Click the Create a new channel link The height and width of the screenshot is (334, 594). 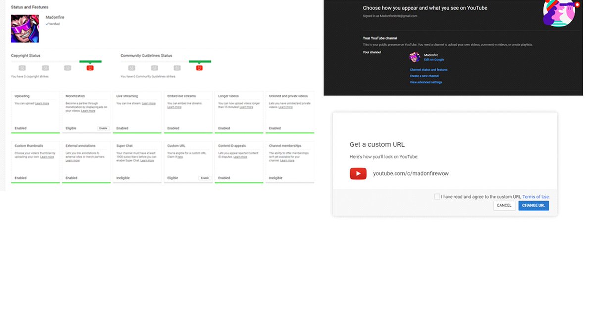(x=424, y=76)
